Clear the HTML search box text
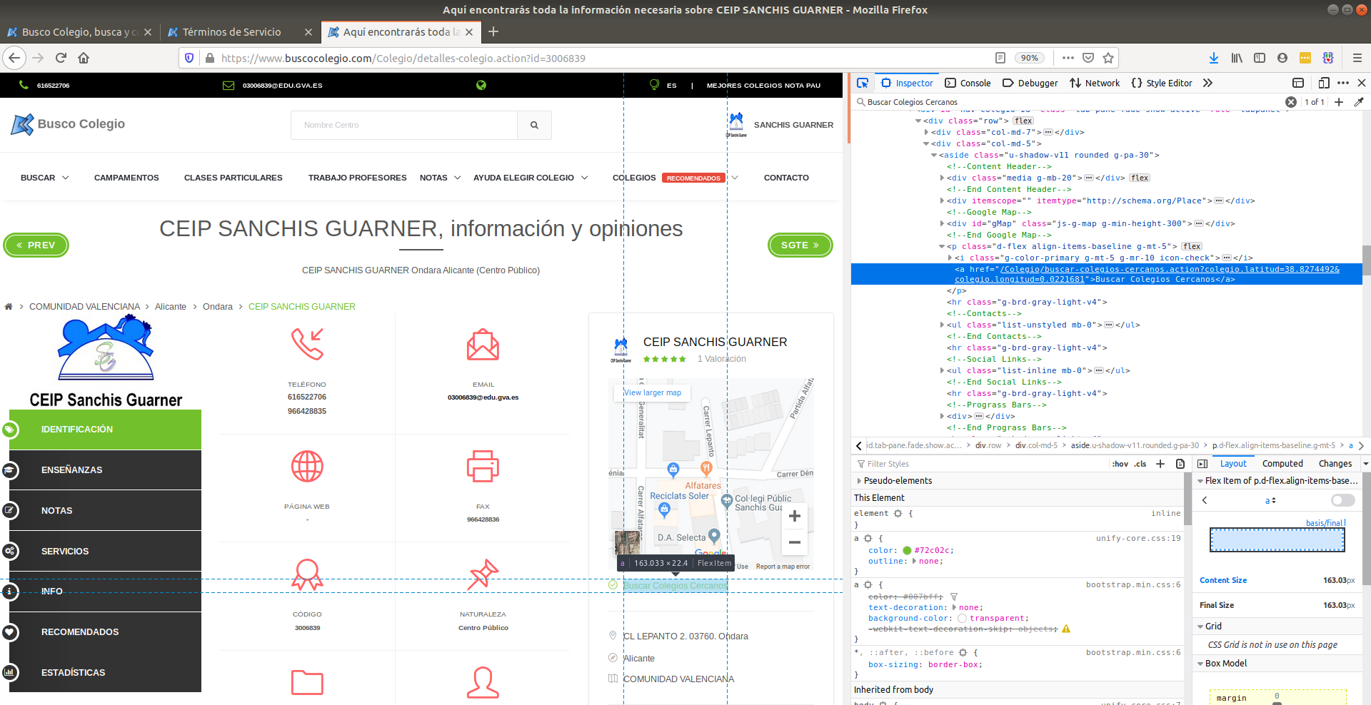The height and width of the screenshot is (705, 1371). [x=1291, y=102]
